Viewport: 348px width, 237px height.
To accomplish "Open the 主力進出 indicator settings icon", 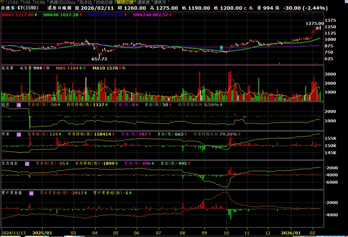I will [27, 164].
